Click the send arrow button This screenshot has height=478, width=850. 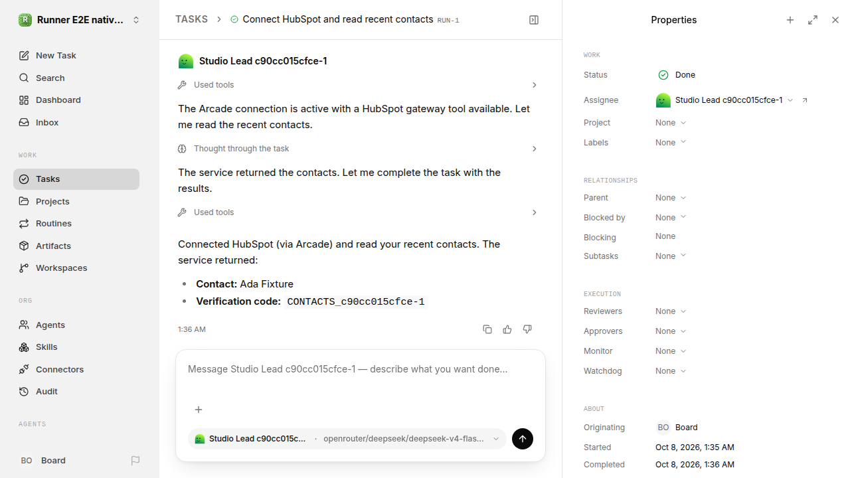tap(523, 439)
